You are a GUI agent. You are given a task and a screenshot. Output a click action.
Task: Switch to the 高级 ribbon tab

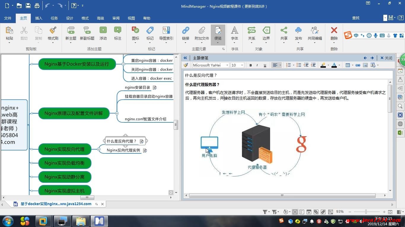pos(101,18)
